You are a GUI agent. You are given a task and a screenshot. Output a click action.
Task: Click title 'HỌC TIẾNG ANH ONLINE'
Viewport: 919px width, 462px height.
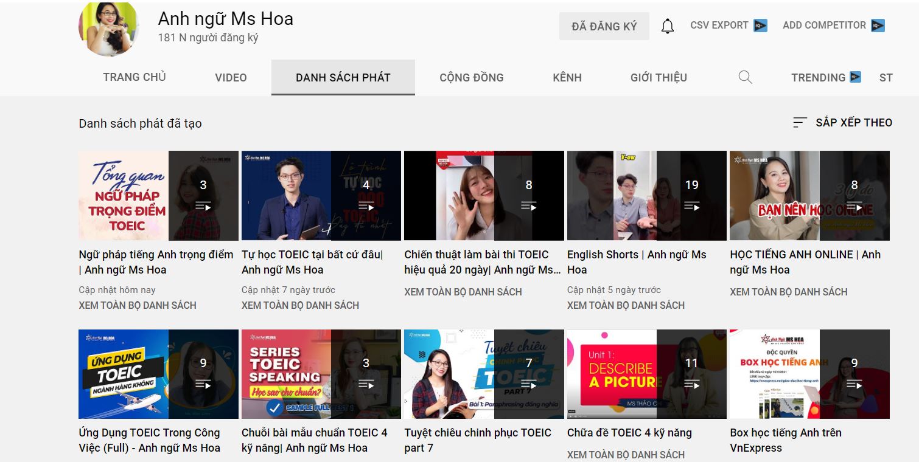(x=805, y=262)
